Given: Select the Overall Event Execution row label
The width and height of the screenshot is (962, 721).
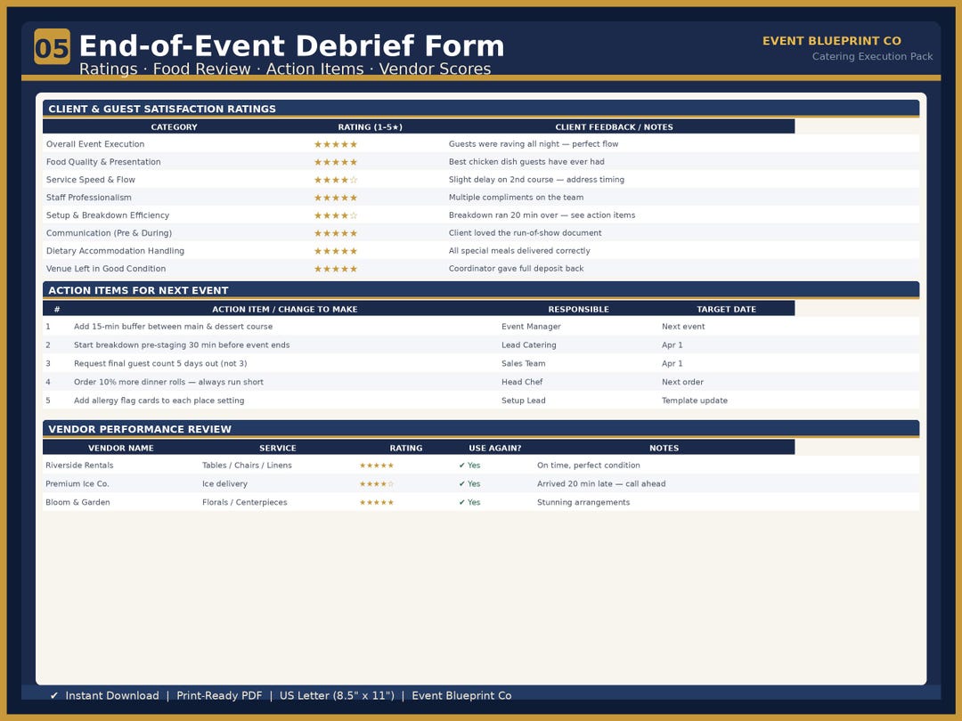Looking at the screenshot, I should (95, 144).
